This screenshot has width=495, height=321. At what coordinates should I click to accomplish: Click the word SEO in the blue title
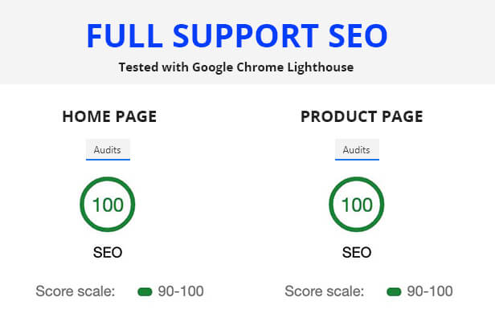point(358,36)
